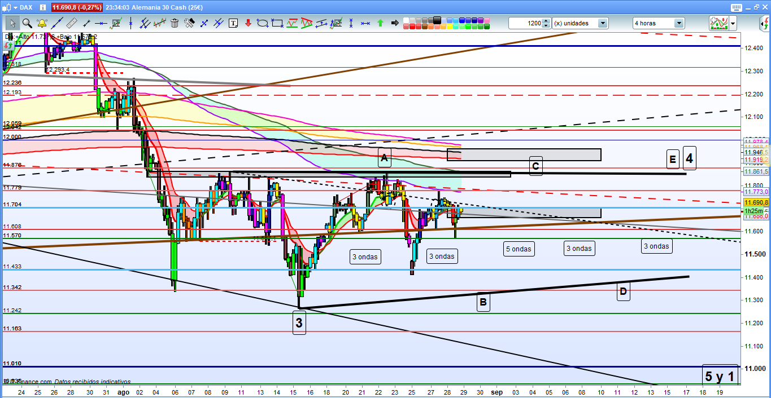Open the yellow bell price alert tool
The height and width of the screenshot is (398, 771).
(42, 23)
